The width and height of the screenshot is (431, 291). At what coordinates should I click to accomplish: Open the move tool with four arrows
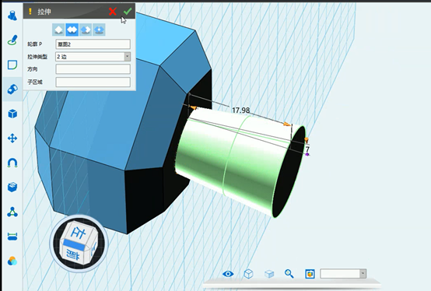click(12, 138)
